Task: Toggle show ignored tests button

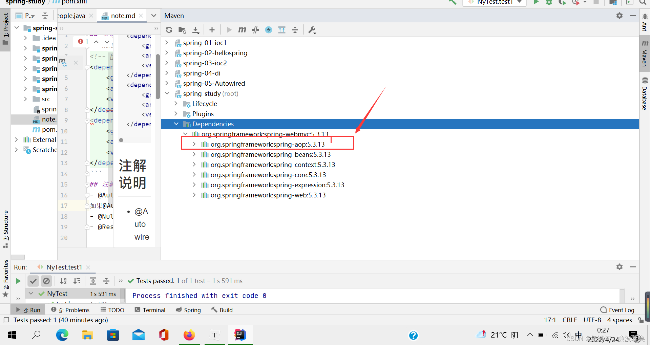Action: click(46, 281)
